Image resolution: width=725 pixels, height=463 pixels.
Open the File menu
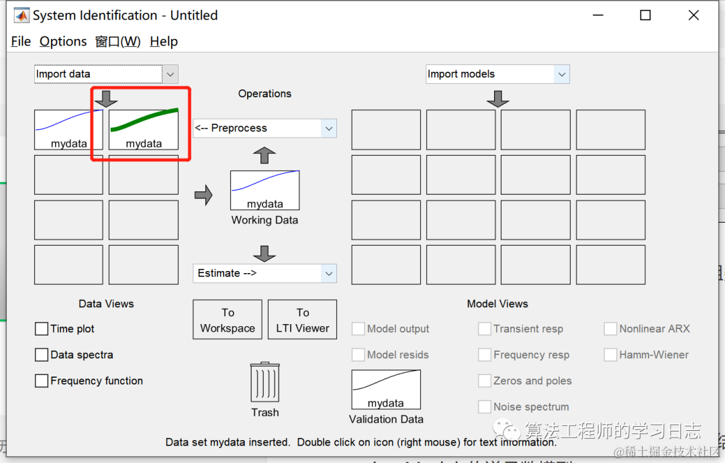[21, 42]
